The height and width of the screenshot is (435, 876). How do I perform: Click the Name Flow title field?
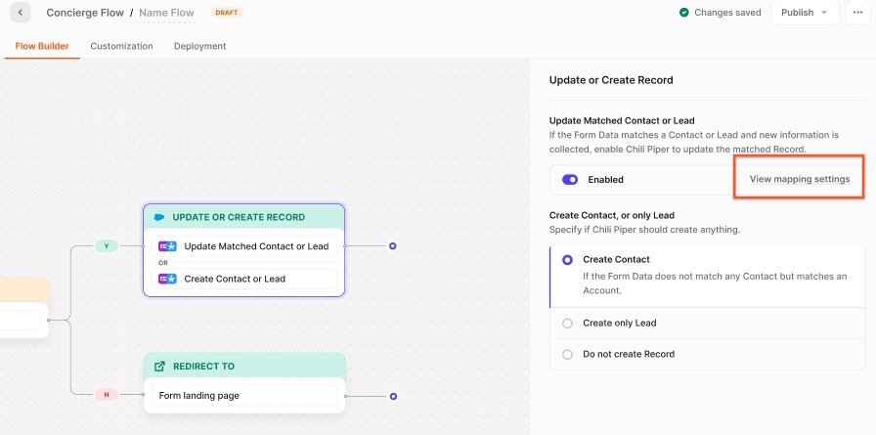[x=166, y=13]
